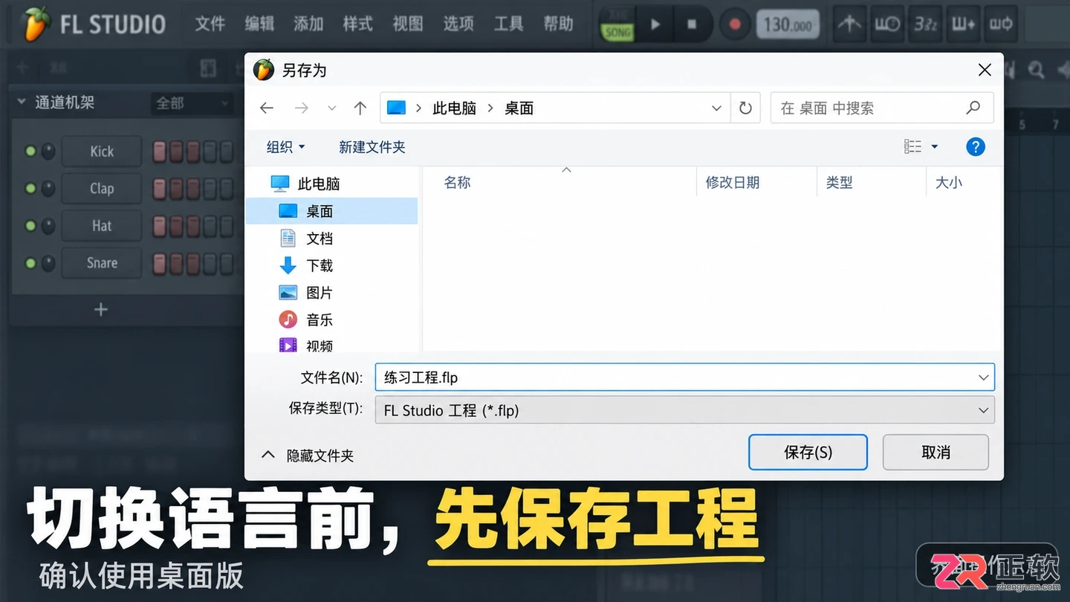Open the 帮助 menu

coord(558,24)
